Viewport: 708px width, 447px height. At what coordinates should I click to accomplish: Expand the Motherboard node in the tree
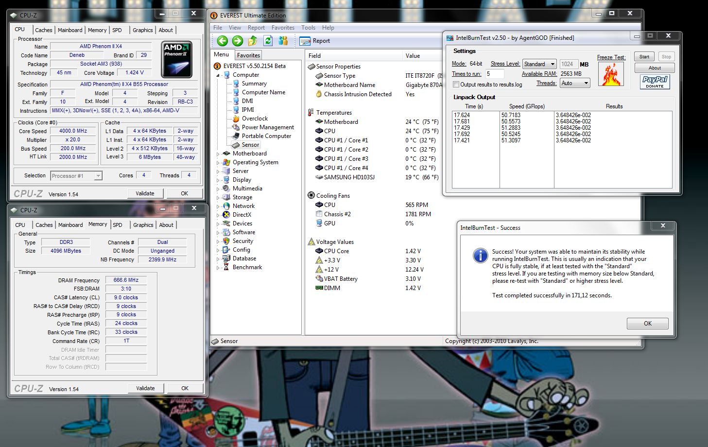pos(218,154)
